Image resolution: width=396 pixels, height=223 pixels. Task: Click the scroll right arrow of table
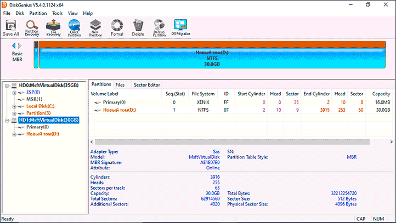click(392, 142)
